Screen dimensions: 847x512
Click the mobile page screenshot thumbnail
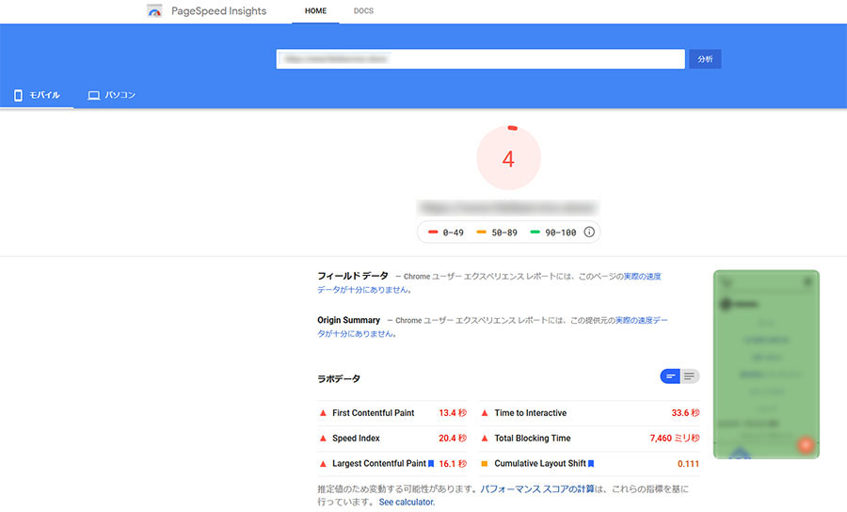tap(766, 364)
